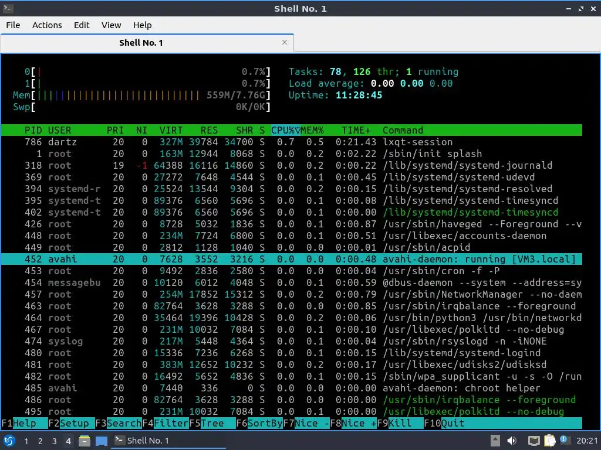Toggle sort order on CPU% column header
Image resolution: width=601 pixels, height=450 pixels.
coord(286,130)
